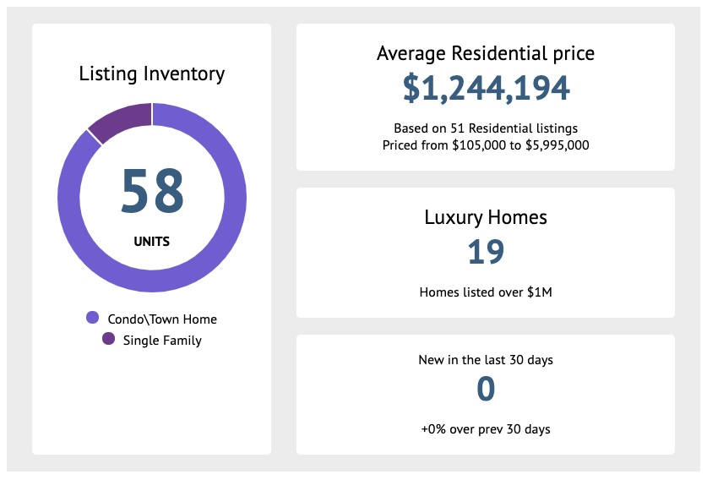Click the Listing Inventory heading
This screenshot has height=480, width=707.
tap(152, 74)
